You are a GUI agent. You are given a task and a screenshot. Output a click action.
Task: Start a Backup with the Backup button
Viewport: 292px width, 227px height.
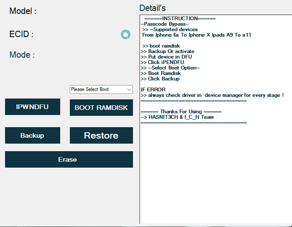coord(32,136)
